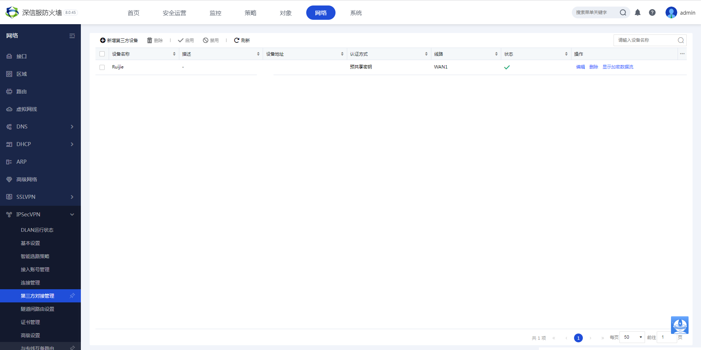
Task: Go to the last page arrow
Action: click(603, 338)
